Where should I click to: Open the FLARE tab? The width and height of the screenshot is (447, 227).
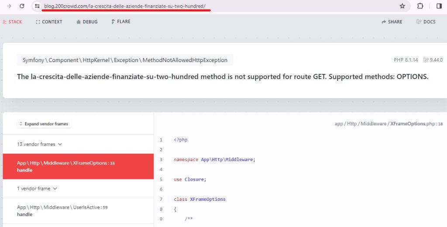[121, 22]
